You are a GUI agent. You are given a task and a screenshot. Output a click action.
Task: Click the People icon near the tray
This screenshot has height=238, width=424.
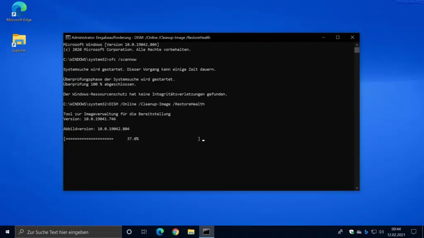341,232
